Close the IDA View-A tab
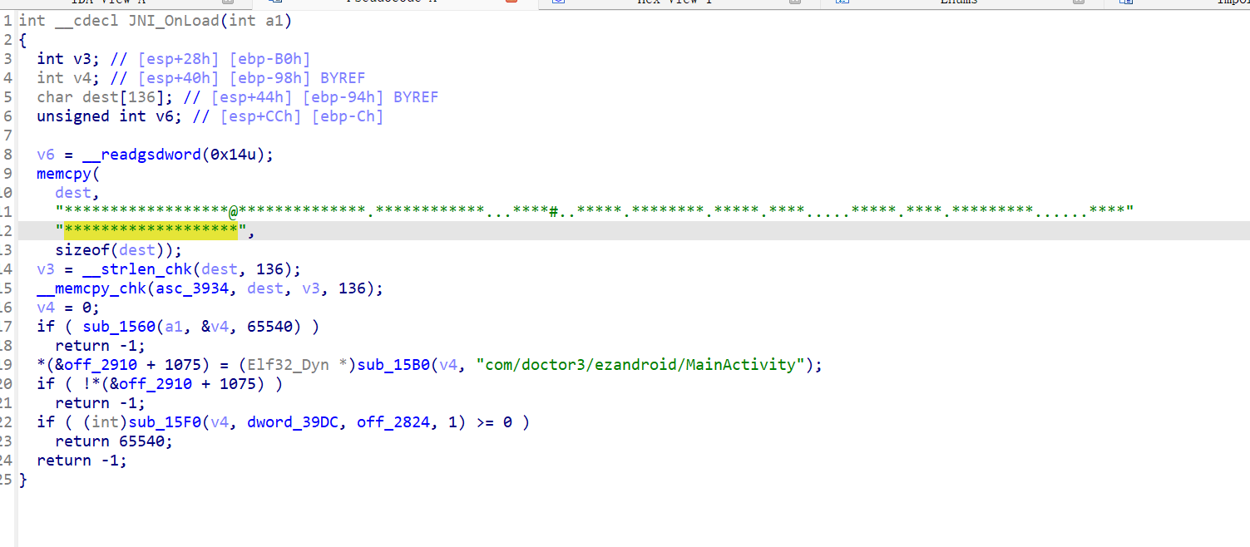This screenshot has height=547, width=1250. tap(228, 2)
